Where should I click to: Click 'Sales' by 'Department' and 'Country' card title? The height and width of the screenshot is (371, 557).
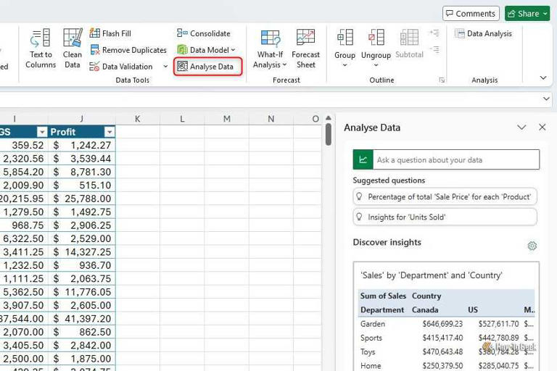[432, 275]
